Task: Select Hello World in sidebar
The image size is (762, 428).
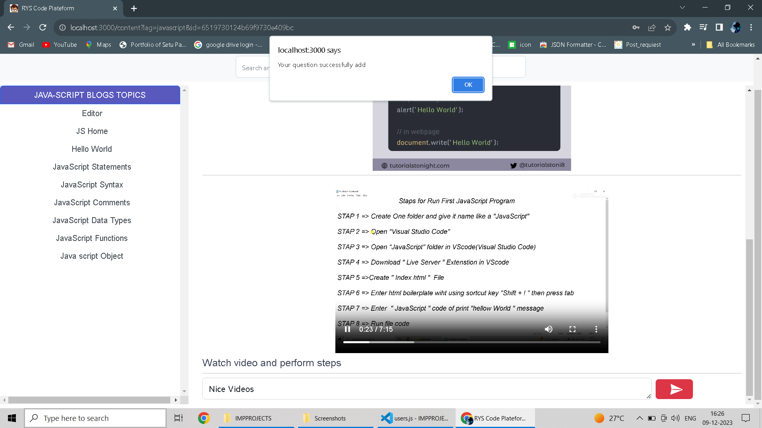Action: pyautogui.click(x=92, y=149)
